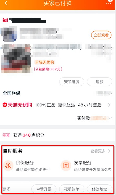Click the 退款 refund button

(100, 82)
